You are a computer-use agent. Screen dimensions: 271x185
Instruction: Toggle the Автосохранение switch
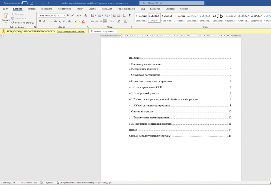pos(24,3)
